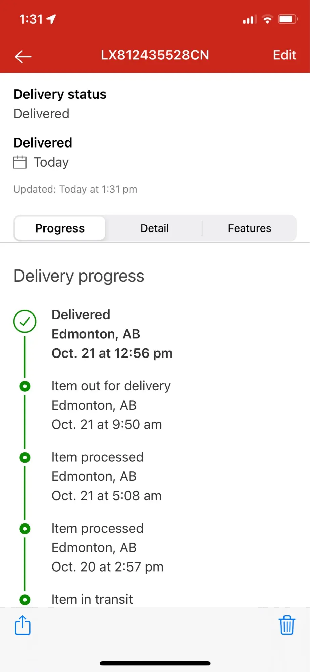The image size is (310, 672).
Task: Select the Item in transit marker
Action: click(25, 599)
